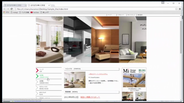
Task: Click the red-arrow TOP sidebar item
Action: pos(49,70)
